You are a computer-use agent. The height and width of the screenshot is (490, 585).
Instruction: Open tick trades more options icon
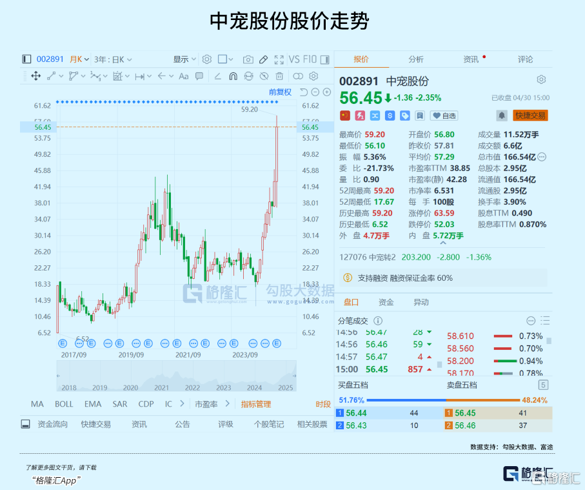pyautogui.click(x=531, y=320)
